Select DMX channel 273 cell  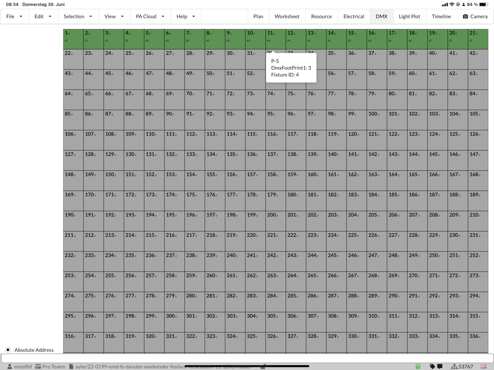[478, 282]
